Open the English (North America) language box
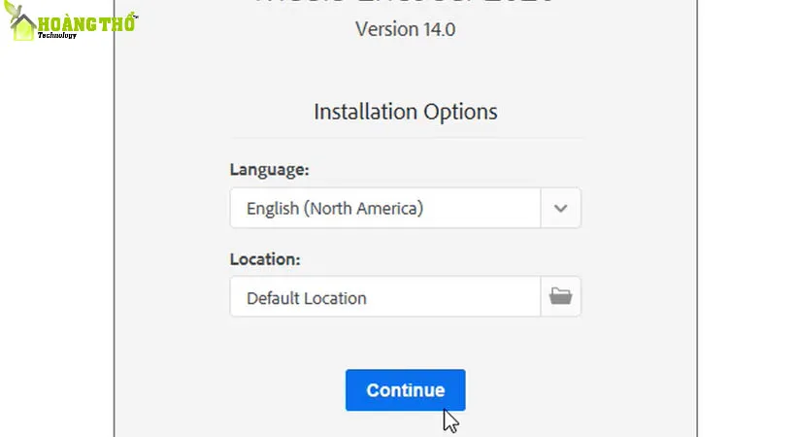 pyautogui.click(x=384, y=208)
